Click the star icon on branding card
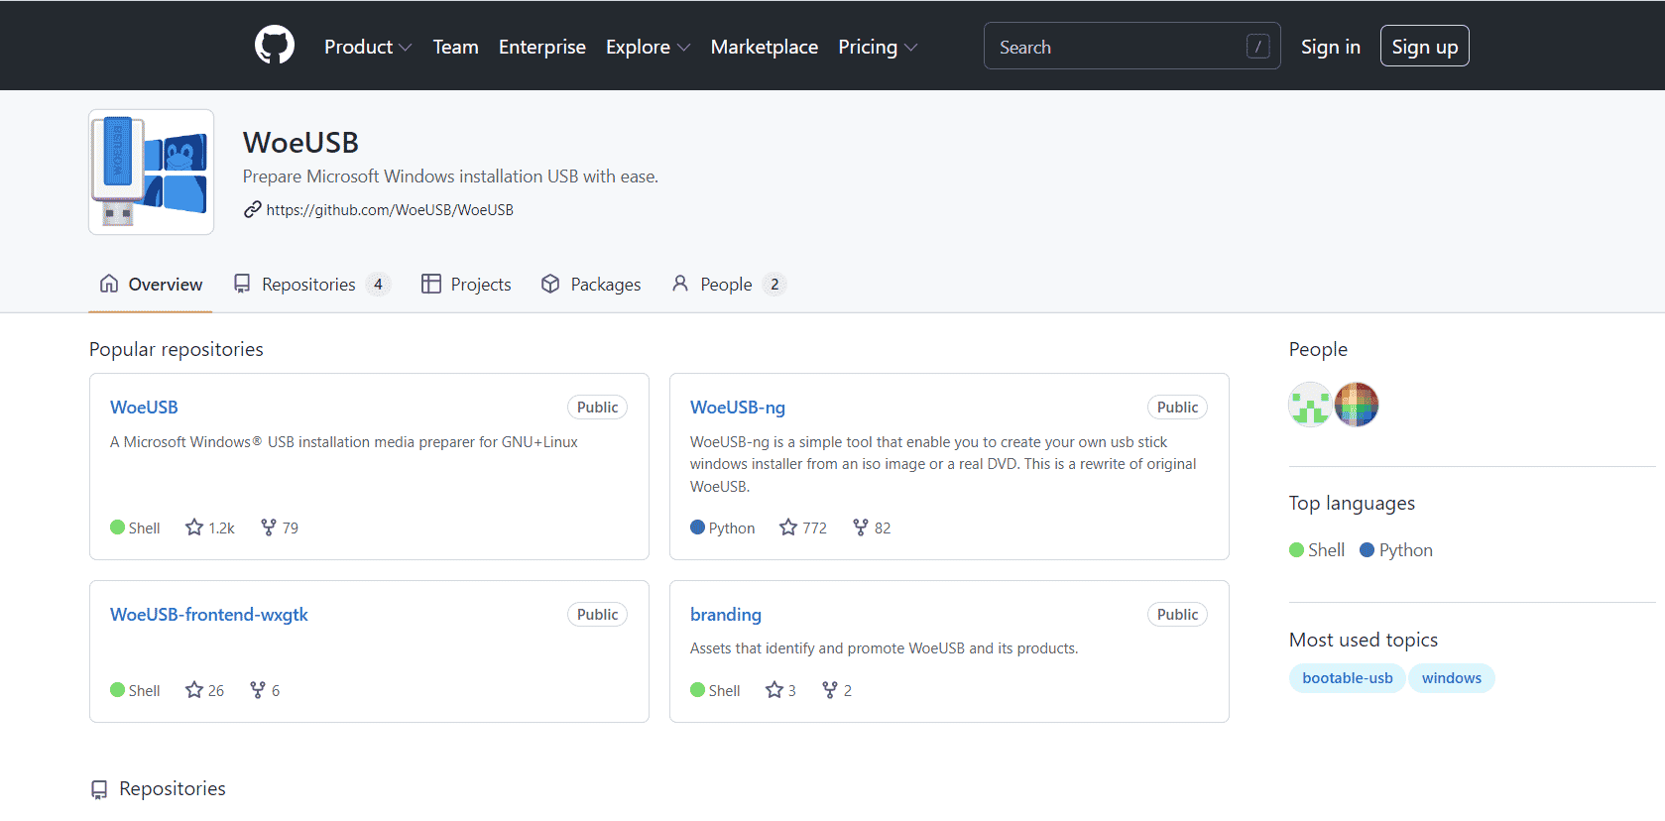The image size is (1665, 821). (x=774, y=690)
